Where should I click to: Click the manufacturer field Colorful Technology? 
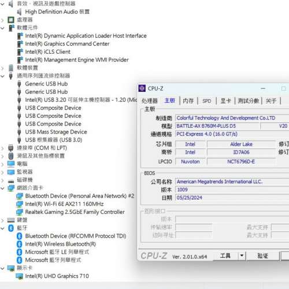pos(232,118)
